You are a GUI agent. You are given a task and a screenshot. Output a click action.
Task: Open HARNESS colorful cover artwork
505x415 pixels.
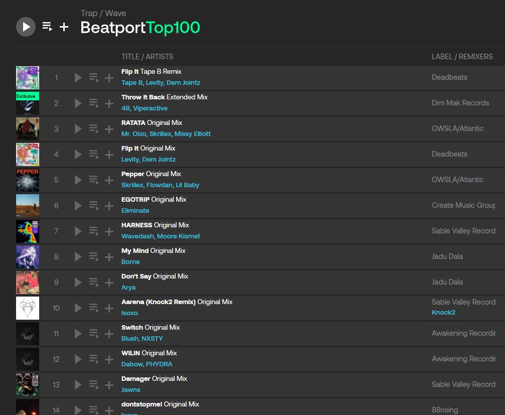(x=28, y=231)
